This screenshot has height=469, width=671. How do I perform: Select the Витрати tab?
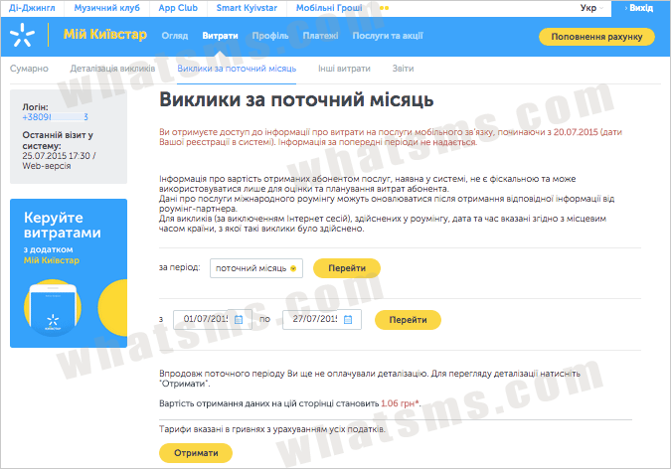click(x=220, y=36)
